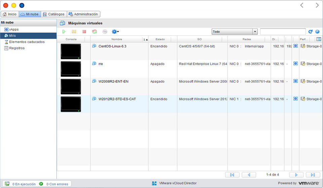Go to the Administración tab
323x188 pixels.
83,14
